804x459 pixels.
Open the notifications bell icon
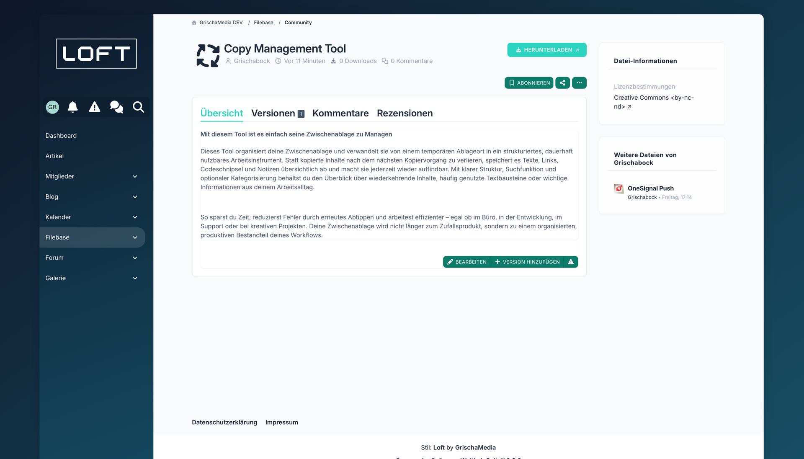(x=73, y=107)
